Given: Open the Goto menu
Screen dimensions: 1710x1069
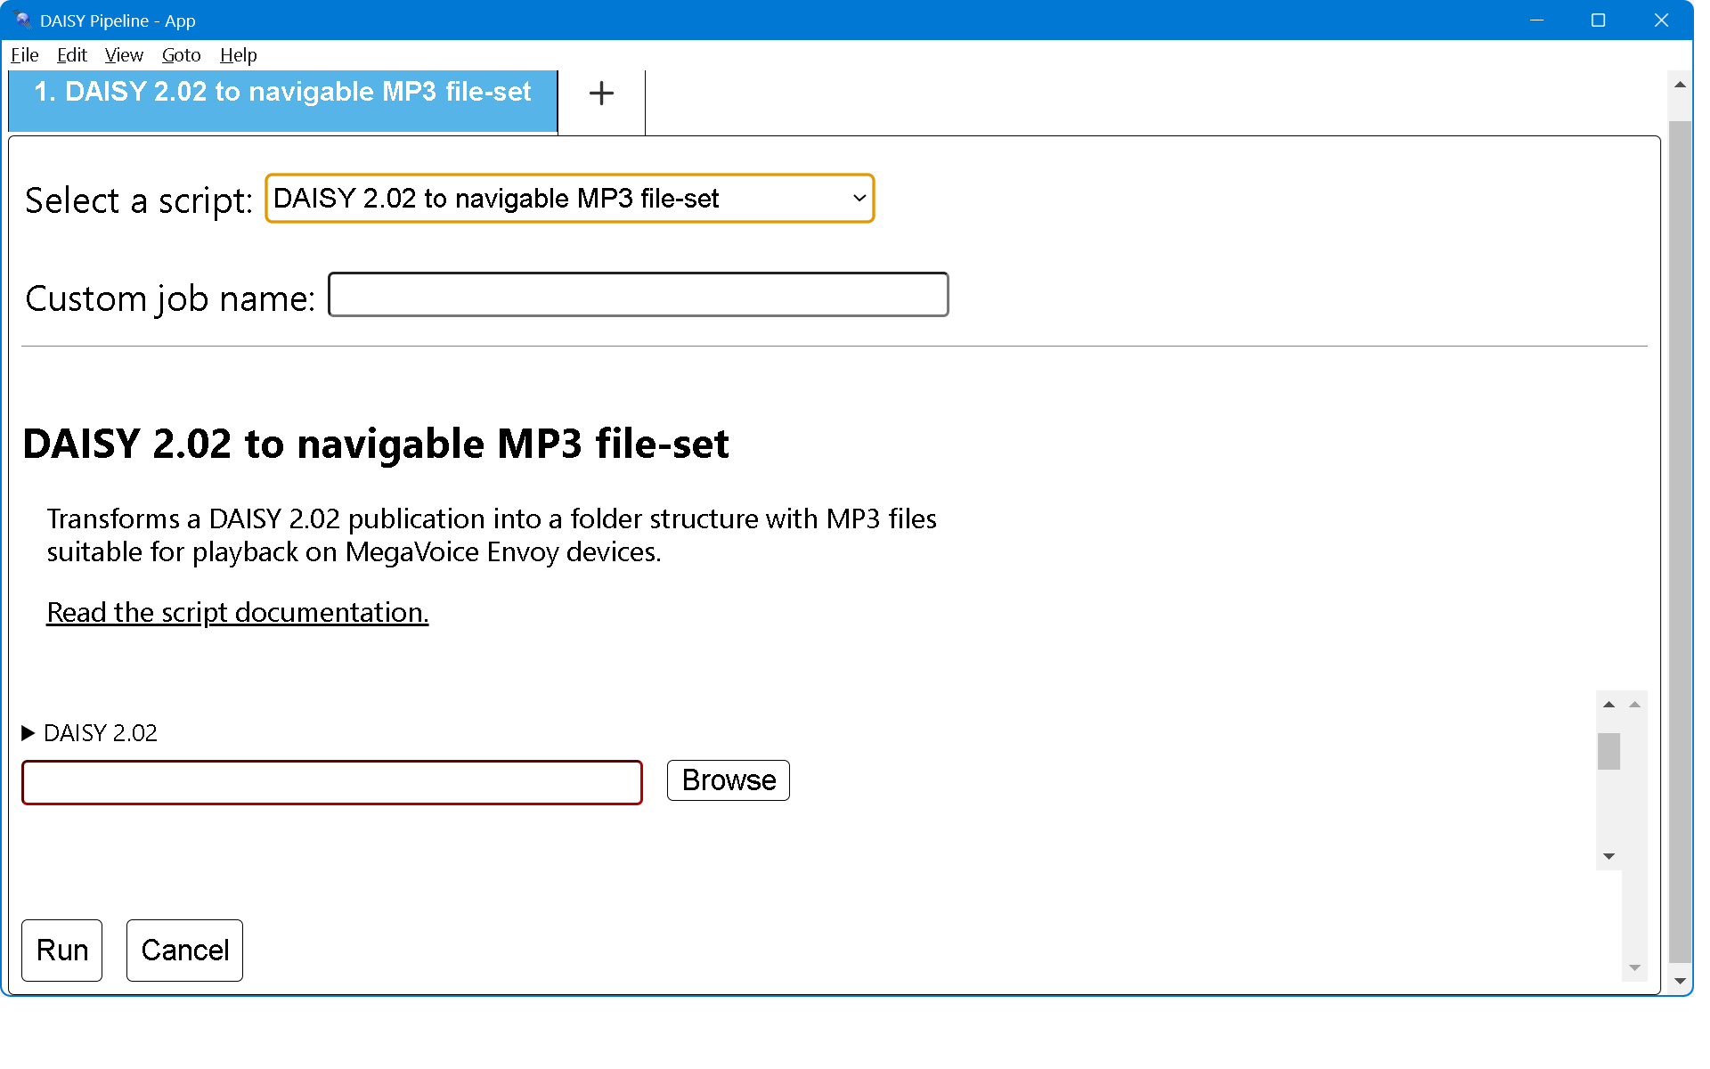Looking at the screenshot, I should click(x=181, y=55).
